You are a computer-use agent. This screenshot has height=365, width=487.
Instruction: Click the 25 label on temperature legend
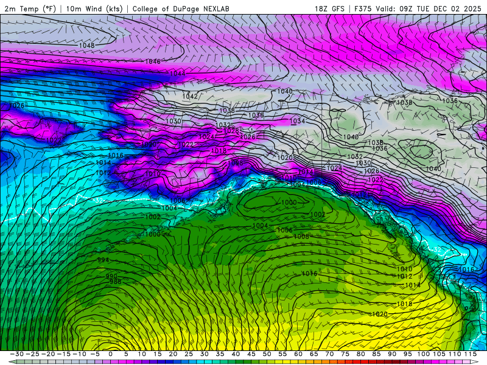[189, 354]
